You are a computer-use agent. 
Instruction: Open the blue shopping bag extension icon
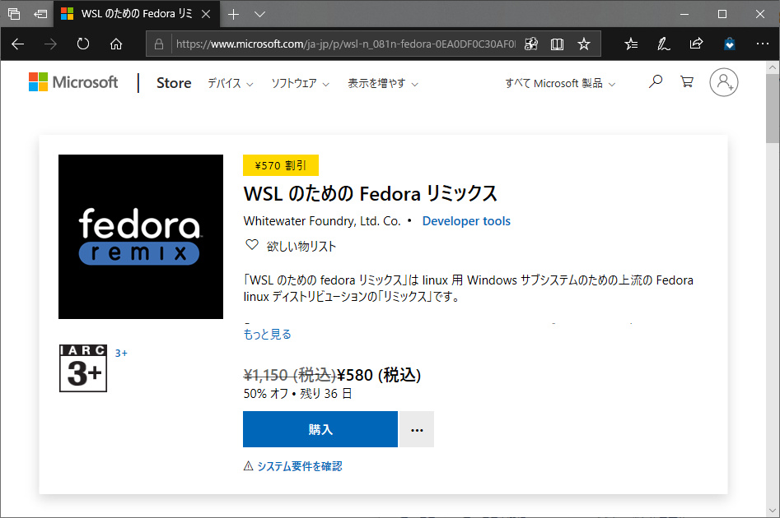[729, 44]
